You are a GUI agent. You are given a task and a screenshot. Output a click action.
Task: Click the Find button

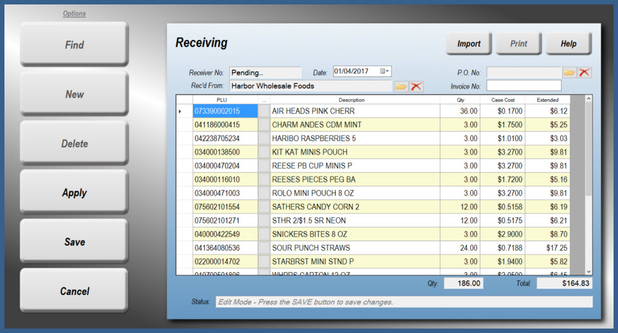[x=74, y=44]
